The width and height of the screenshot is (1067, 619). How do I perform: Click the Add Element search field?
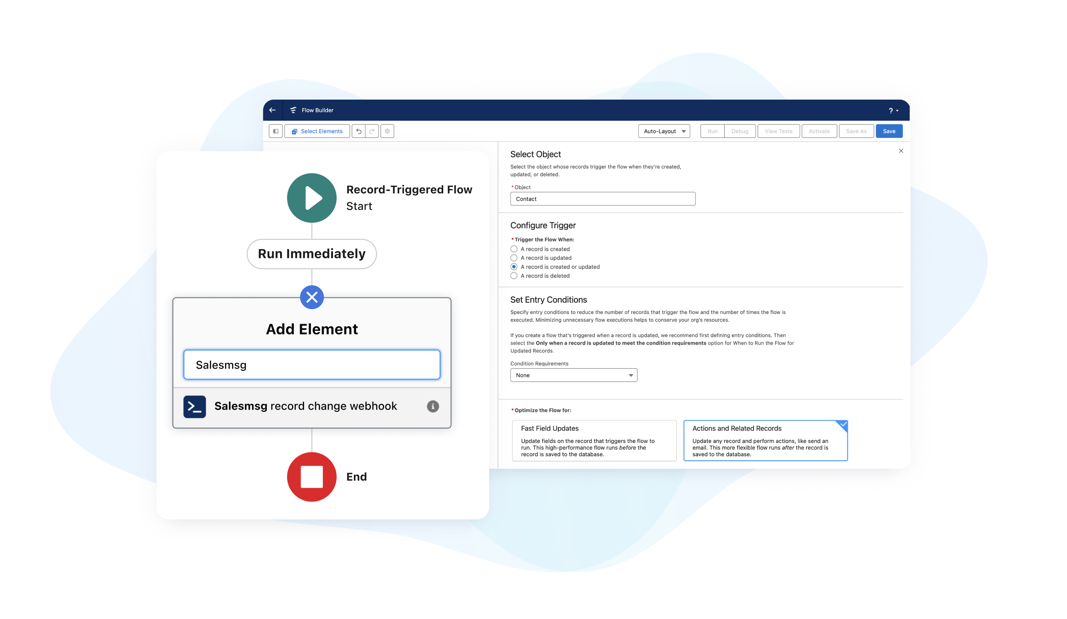[312, 365]
